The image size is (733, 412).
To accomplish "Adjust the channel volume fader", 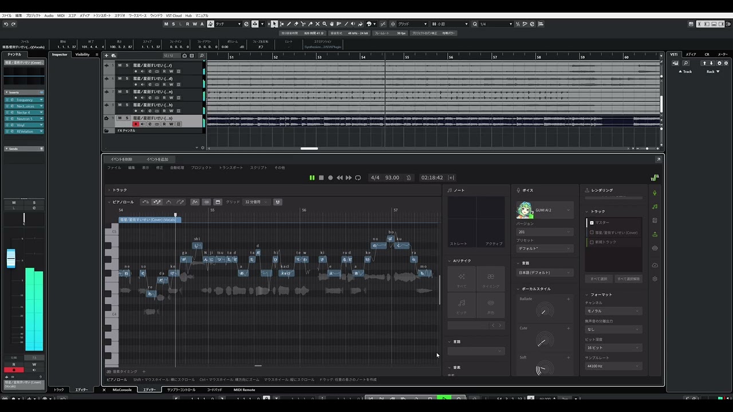I will point(11,259).
